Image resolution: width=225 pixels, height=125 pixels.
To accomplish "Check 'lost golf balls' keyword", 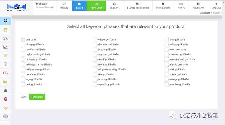I will (x=167, y=40).
